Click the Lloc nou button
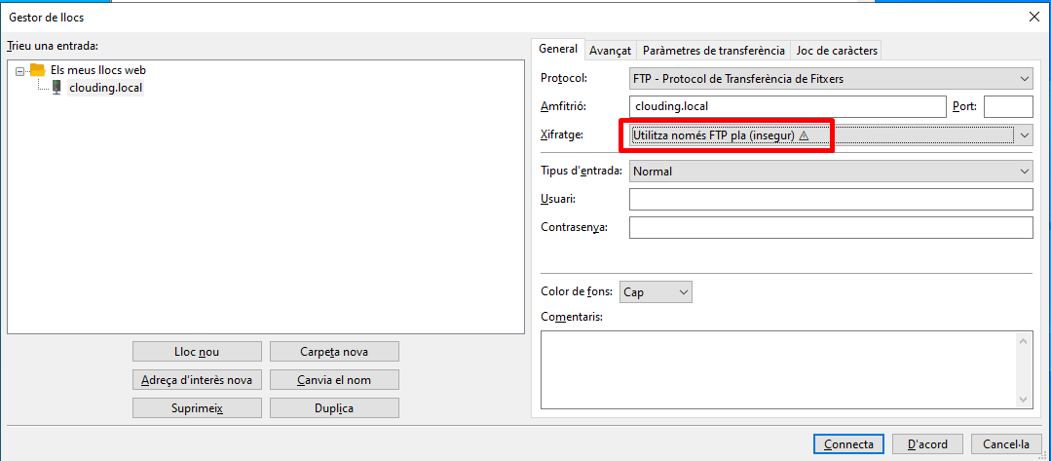 click(197, 352)
